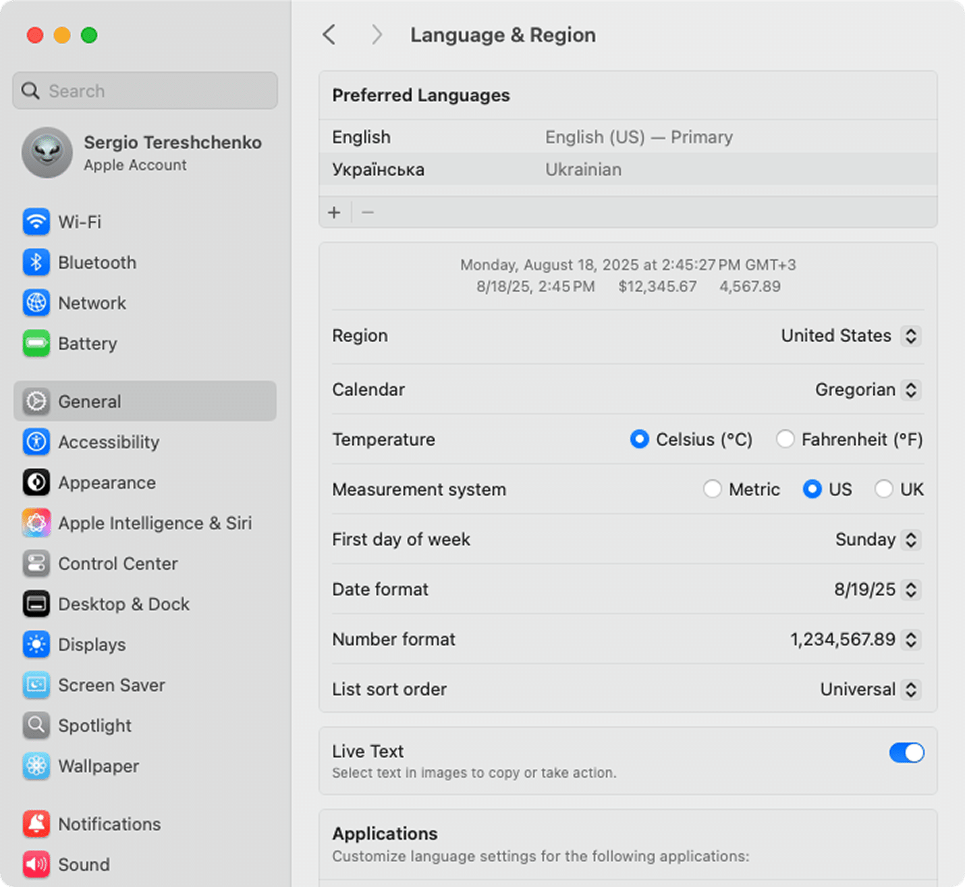Click the Control Center icon
This screenshot has width=965, height=887.
[36, 564]
